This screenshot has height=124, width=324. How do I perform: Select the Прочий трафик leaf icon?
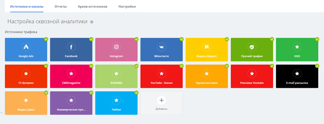coord(252,47)
